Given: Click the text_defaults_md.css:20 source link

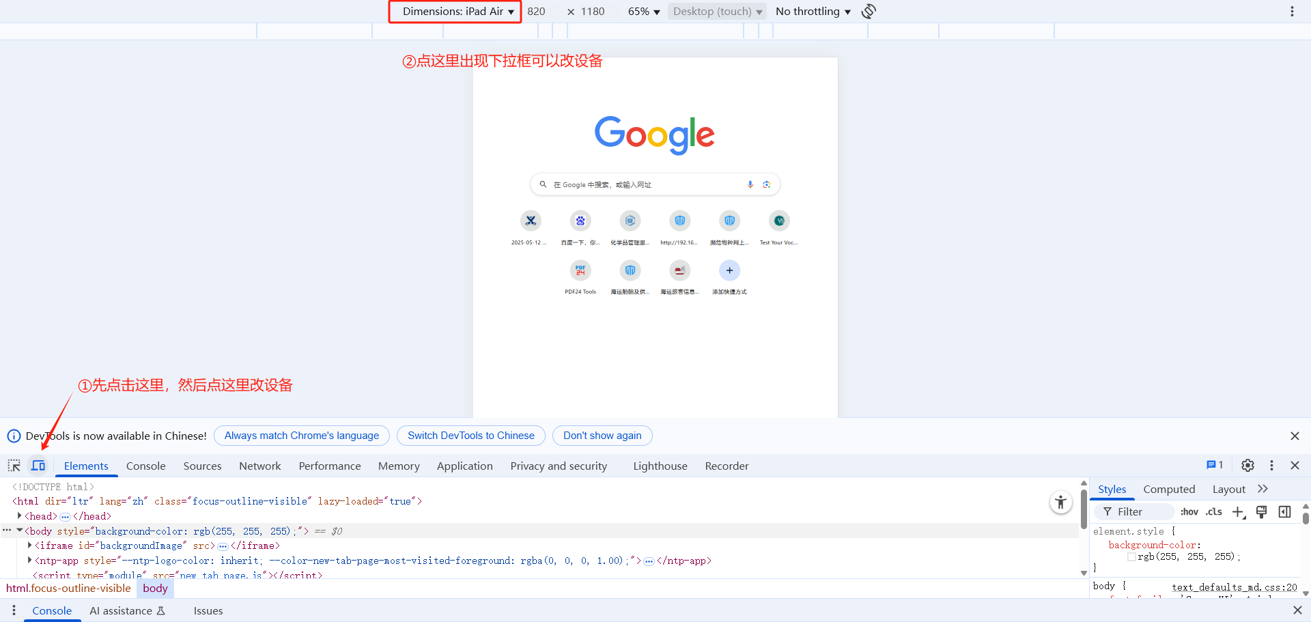Looking at the screenshot, I should (x=1235, y=586).
